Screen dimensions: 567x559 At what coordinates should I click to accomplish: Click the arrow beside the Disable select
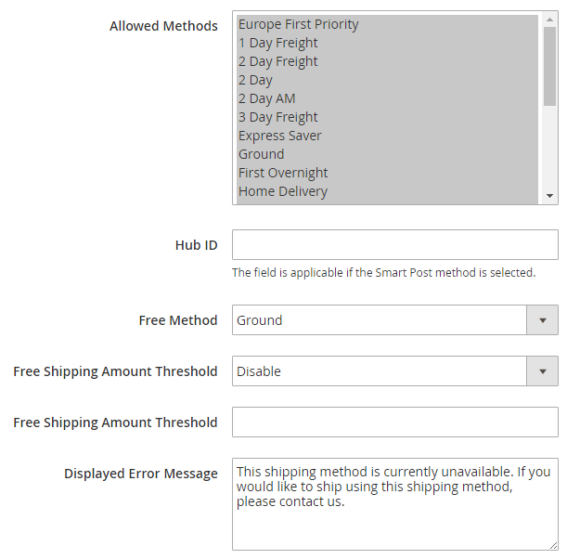(542, 371)
